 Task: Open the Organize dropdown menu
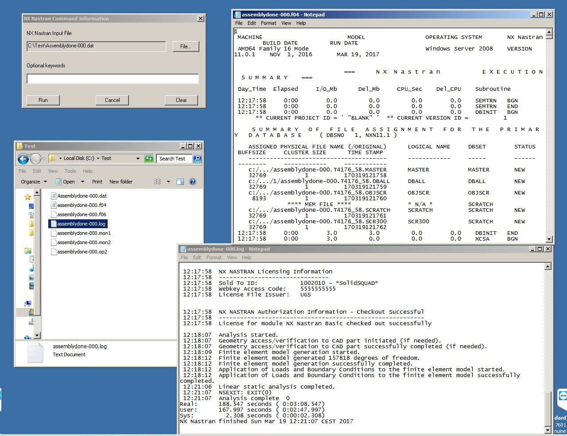(34, 182)
